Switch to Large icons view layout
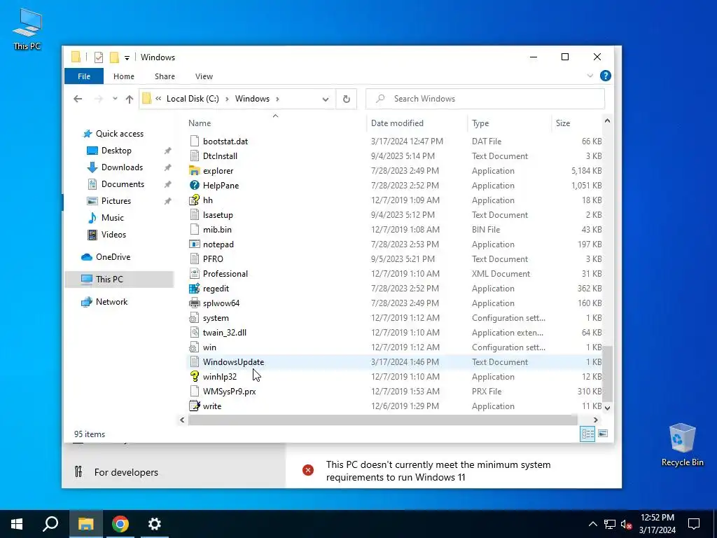Image resolution: width=717 pixels, height=538 pixels. (603, 434)
